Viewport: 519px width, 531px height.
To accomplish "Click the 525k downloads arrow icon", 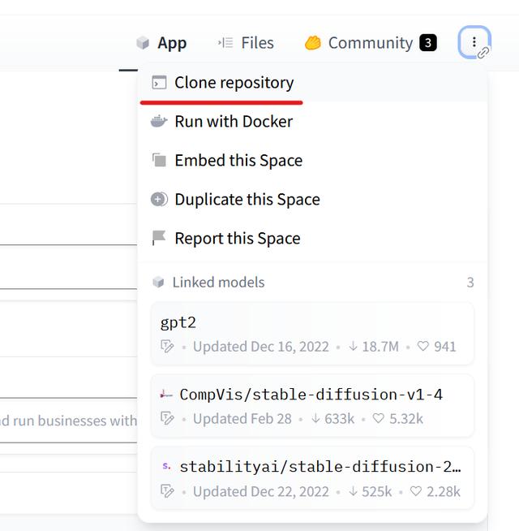I will [x=353, y=491].
